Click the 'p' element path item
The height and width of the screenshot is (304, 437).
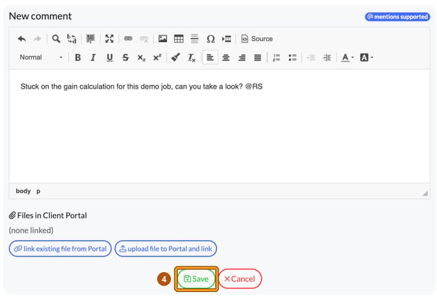tap(38, 191)
